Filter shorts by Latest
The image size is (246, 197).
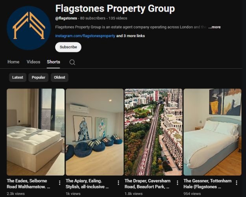point(18,78)
